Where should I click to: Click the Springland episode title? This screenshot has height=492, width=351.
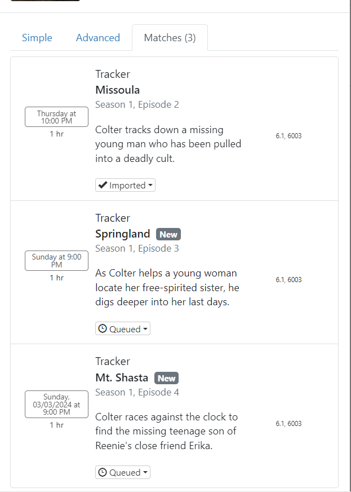click(123, 234)
